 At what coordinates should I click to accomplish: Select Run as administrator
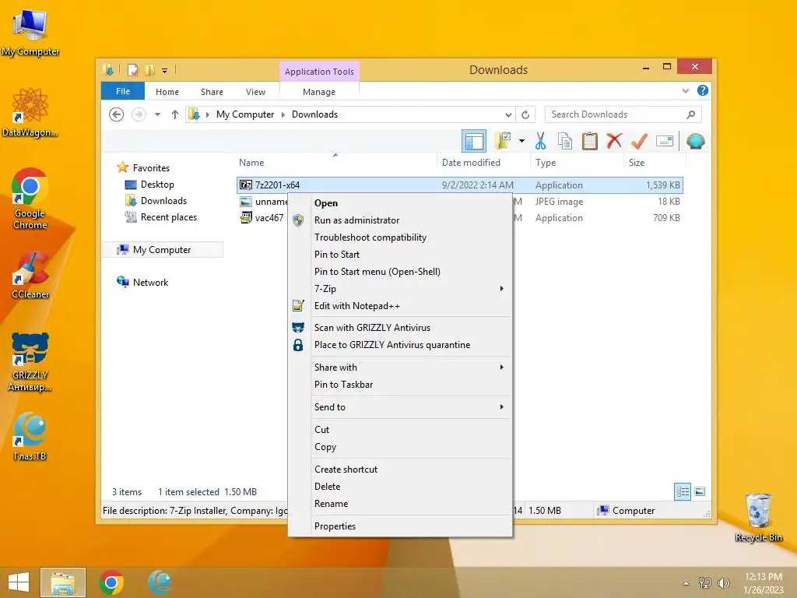[x=401, y=220]
